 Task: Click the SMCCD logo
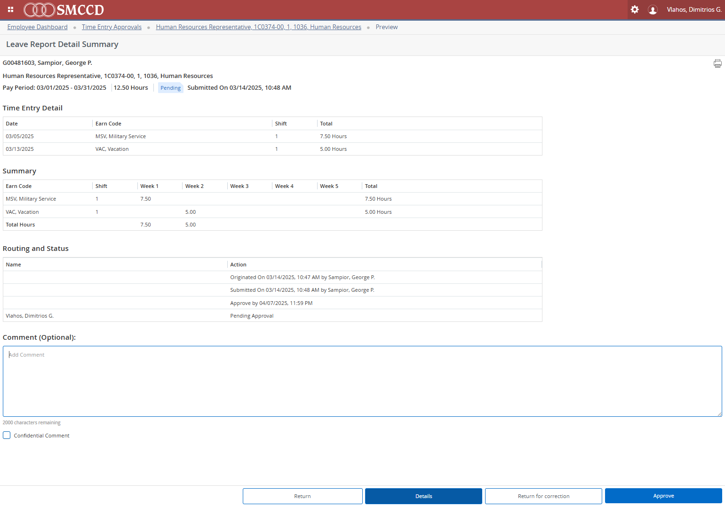point(64,9)
